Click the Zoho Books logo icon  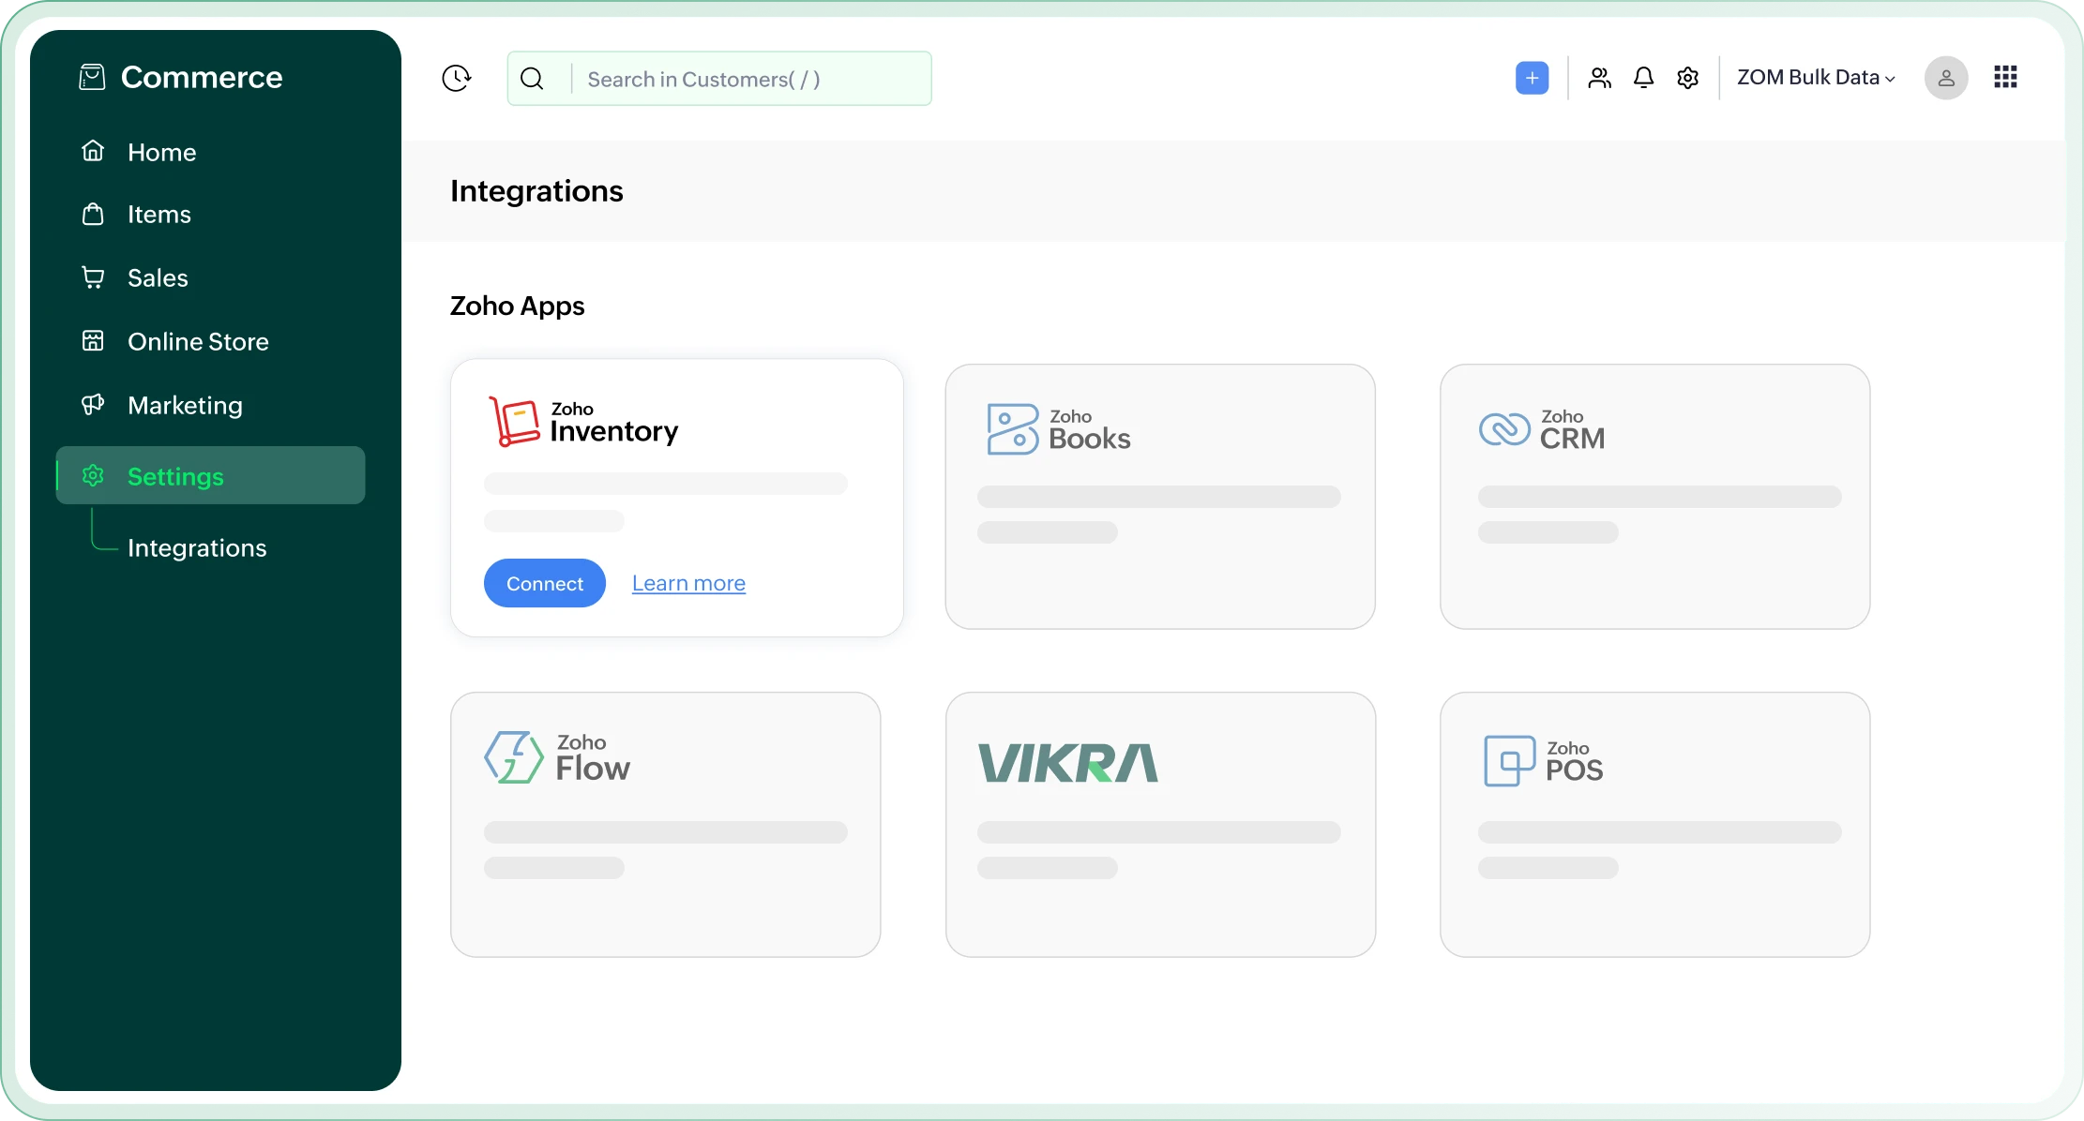pos(1012,429)
